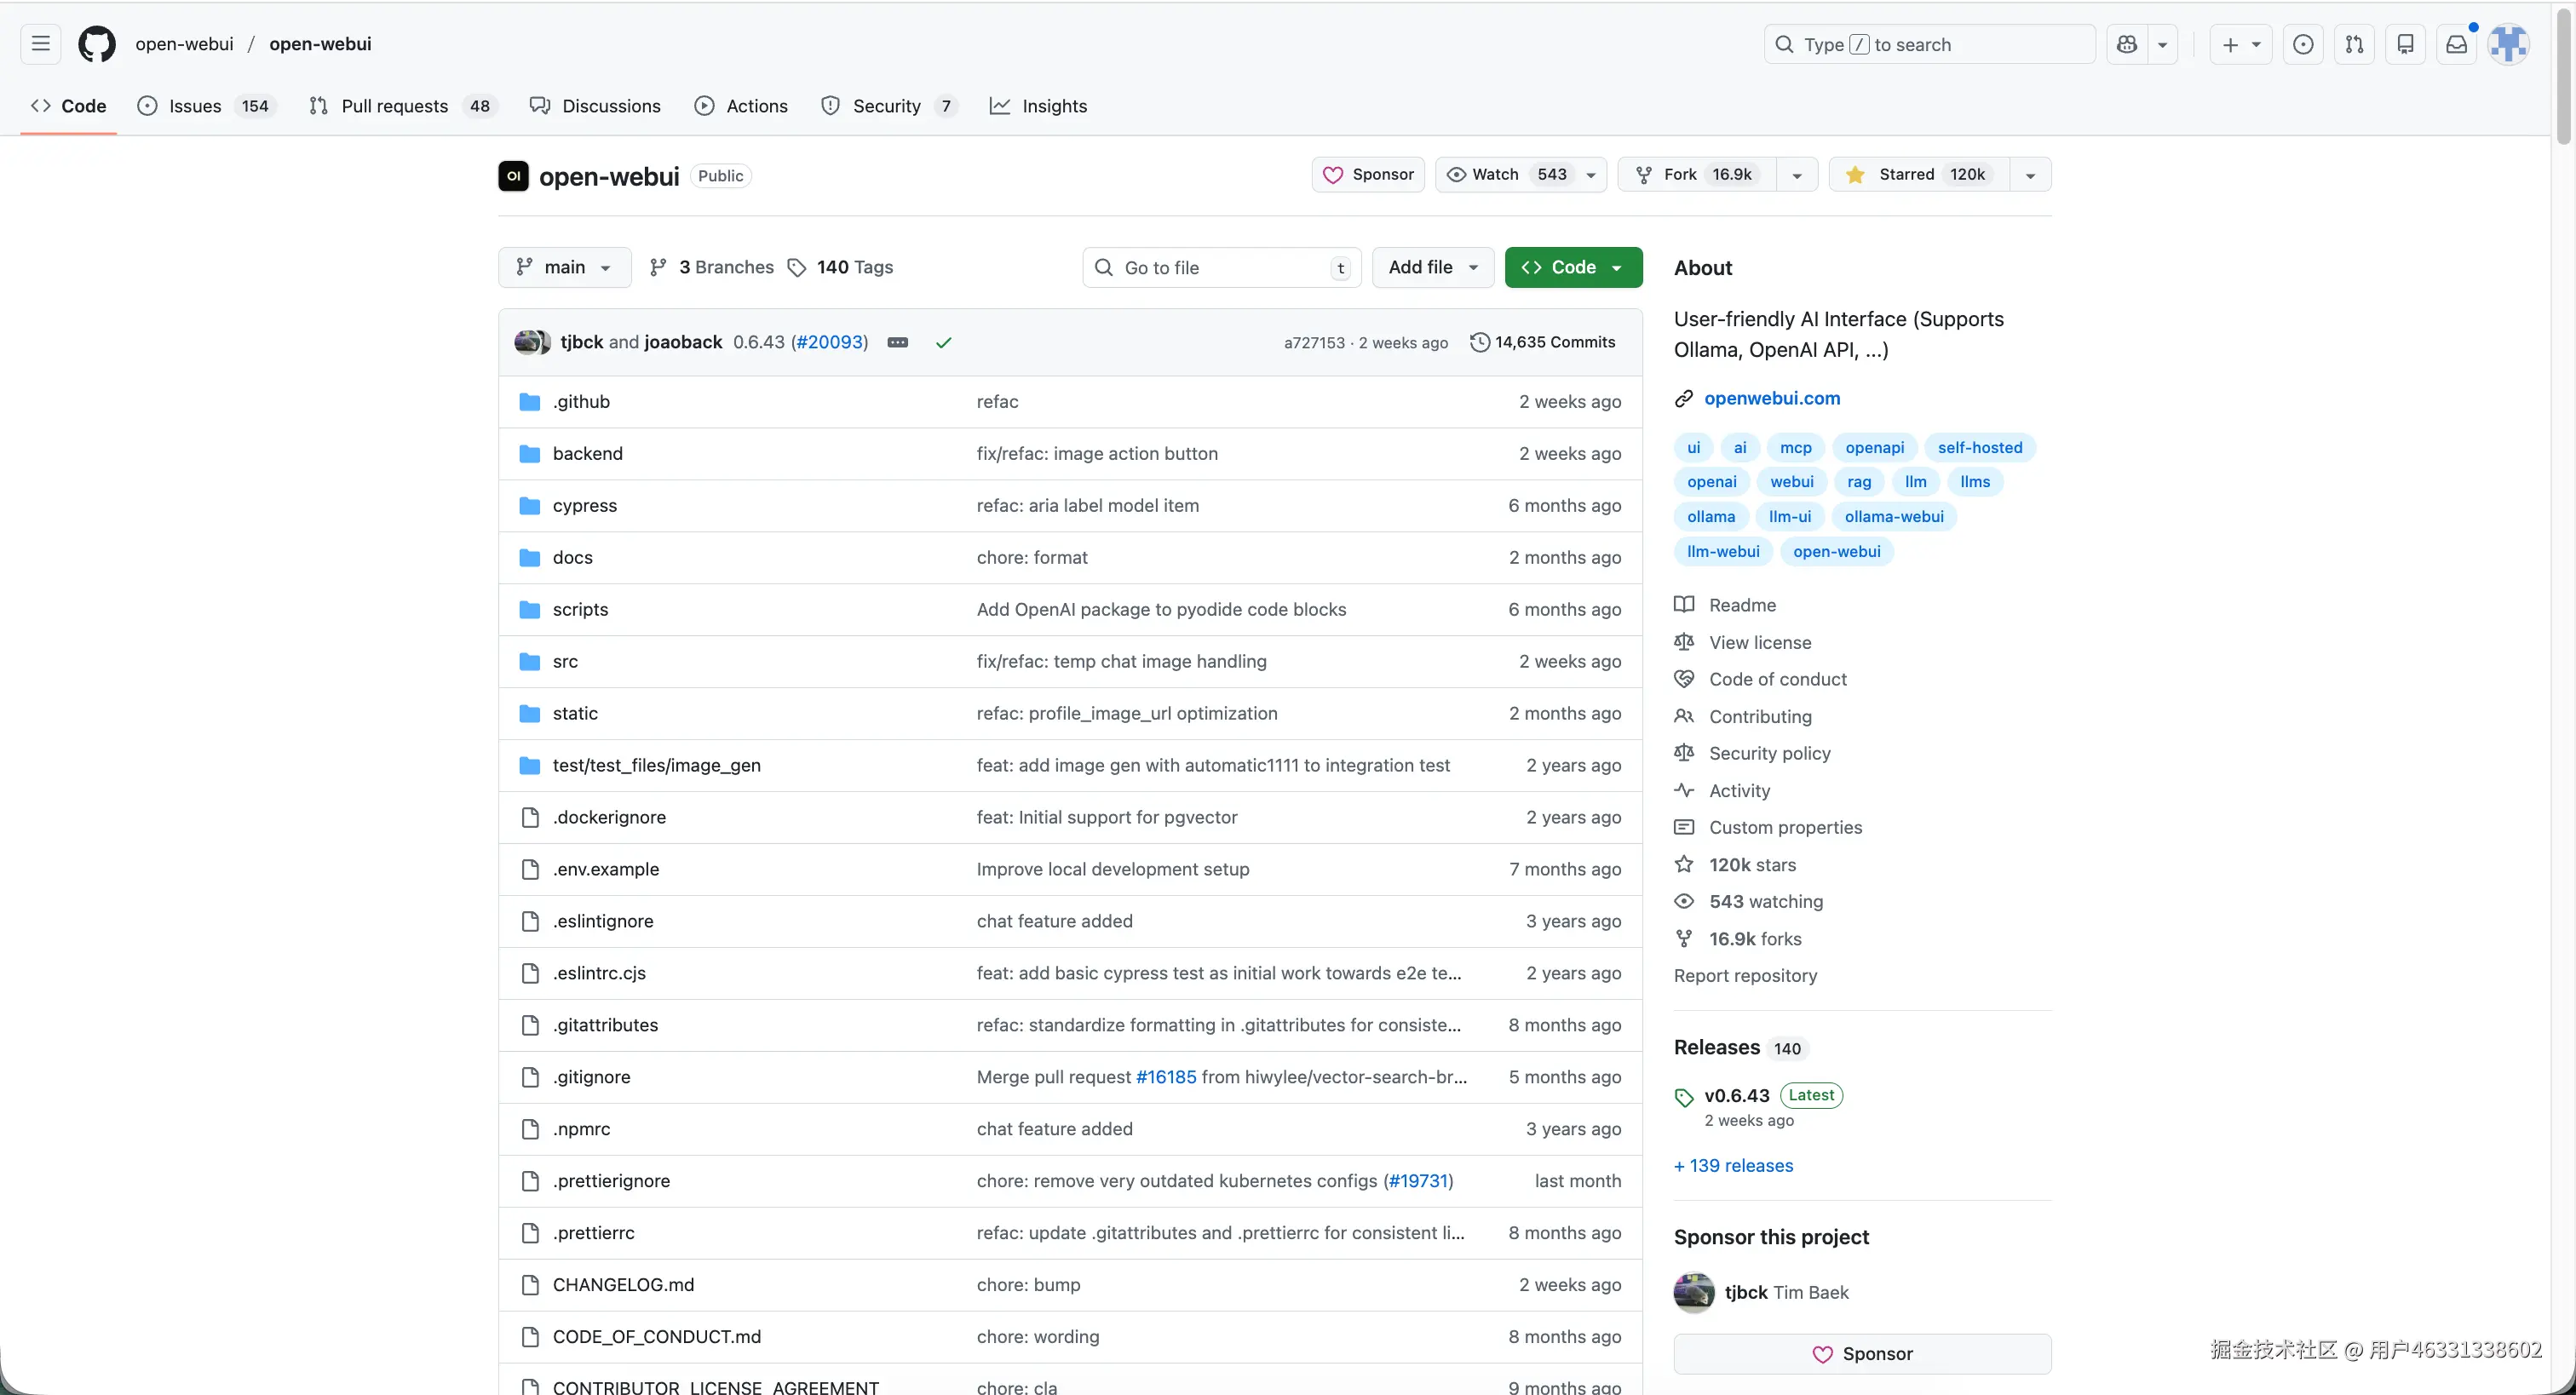This screenshot has width=2576, height=1395.
Task: Open the openwebui.com website link
Action: (1771, 398)
